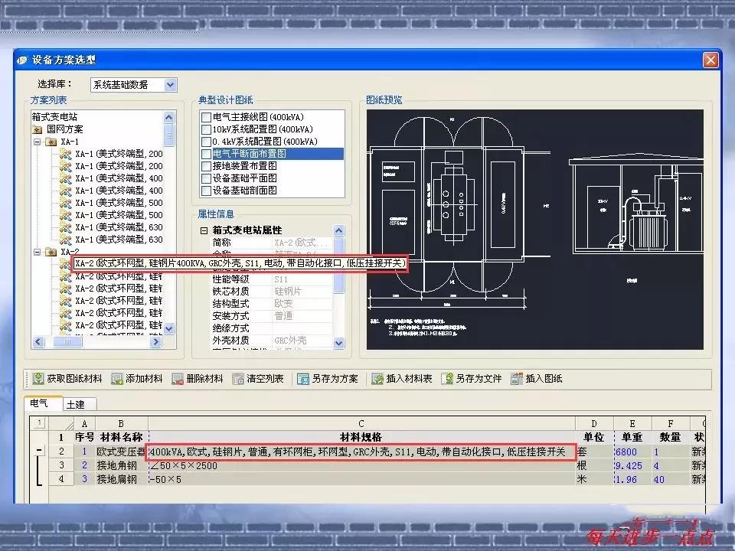Click the ∠50×5×2500 spec cell

click(x=361, y=466)
